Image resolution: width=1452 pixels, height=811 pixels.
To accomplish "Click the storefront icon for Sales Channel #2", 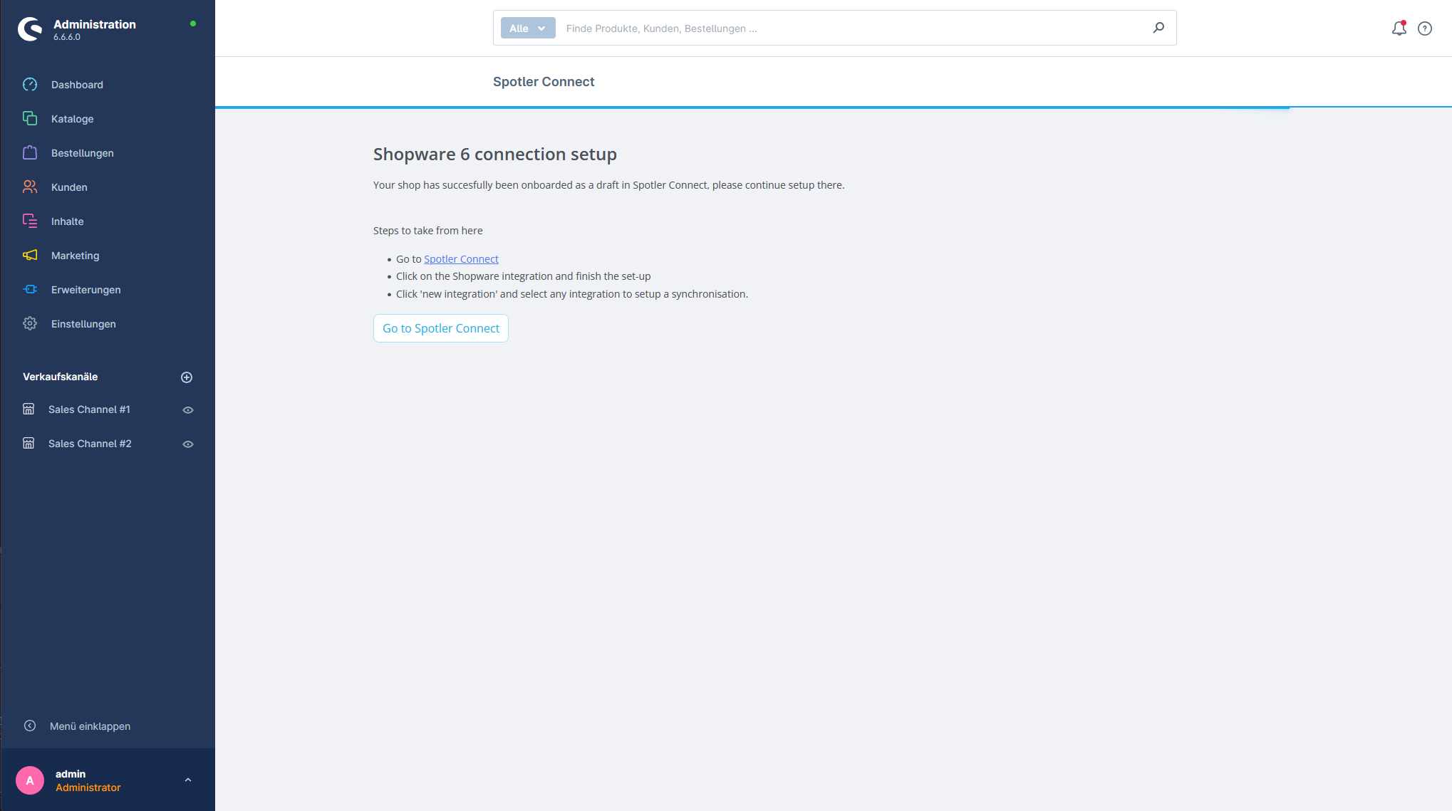I will click(28, 444).
